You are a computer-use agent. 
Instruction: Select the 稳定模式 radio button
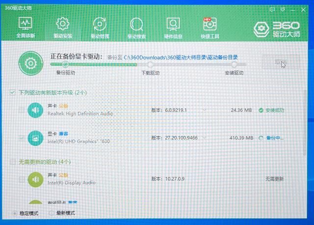coord(15,213)
